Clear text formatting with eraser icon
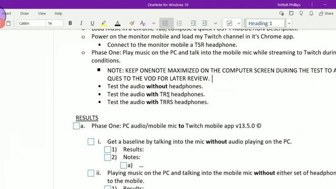 pyautogui.click(x=143, y=23)
